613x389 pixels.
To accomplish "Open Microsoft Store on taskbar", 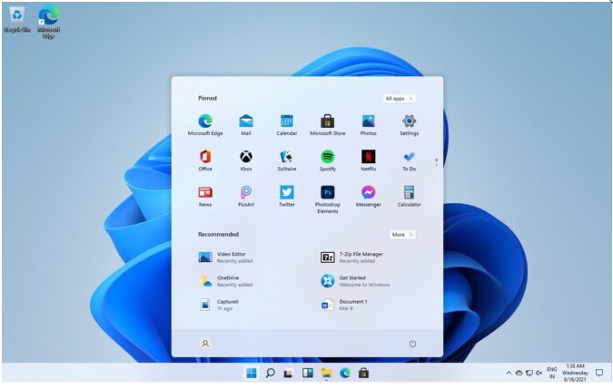I will (x=363, y=373).
